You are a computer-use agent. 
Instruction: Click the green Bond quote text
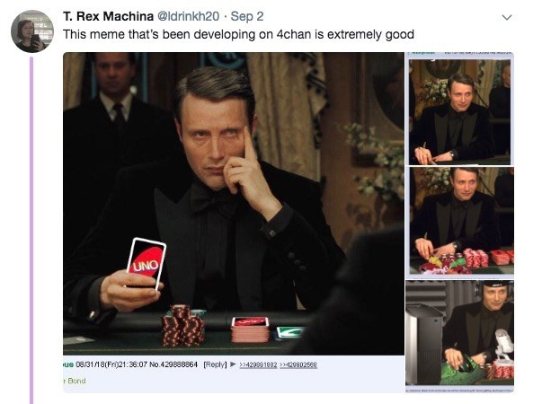[75, 381]
